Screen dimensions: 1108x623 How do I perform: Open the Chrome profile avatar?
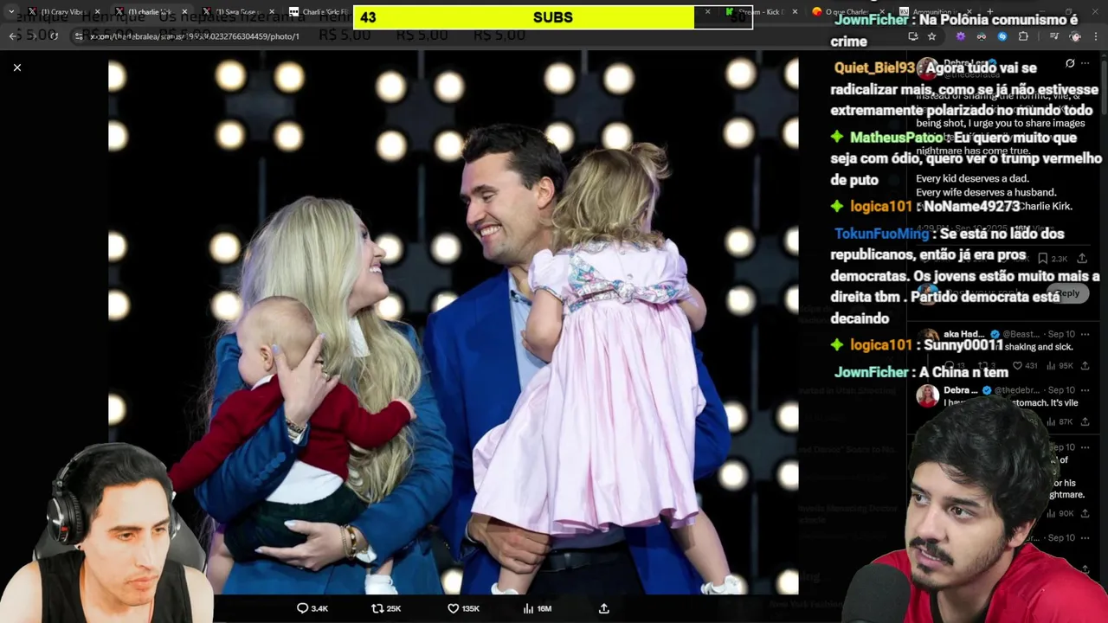[1075, 36]
